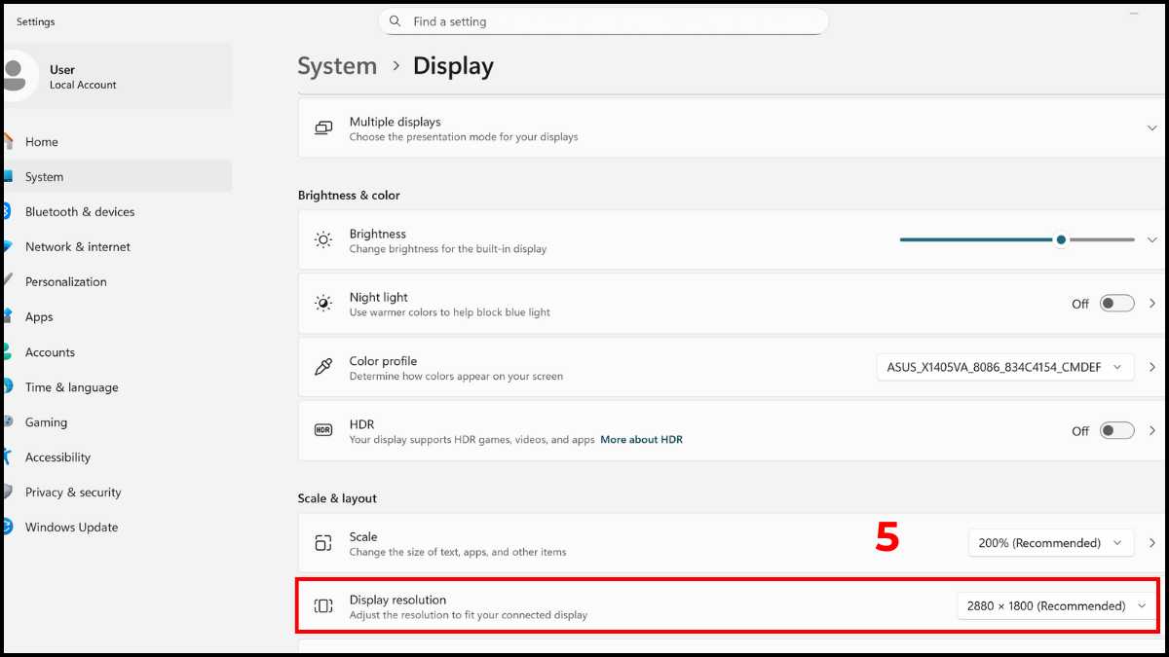
Task: Click the Brightness sun icon
Action: click(323, 240)
